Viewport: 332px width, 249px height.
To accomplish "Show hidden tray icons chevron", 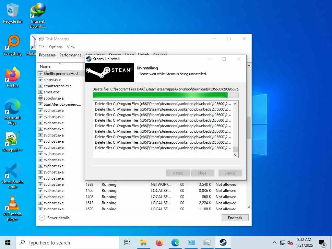I will coord(274,243).
